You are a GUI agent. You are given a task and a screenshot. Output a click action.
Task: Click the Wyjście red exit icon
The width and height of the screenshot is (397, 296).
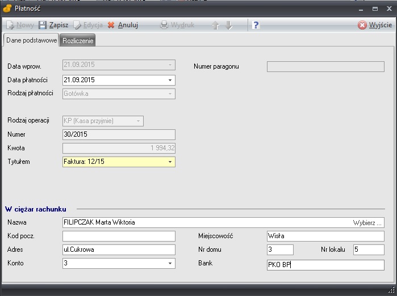[362, 25]
